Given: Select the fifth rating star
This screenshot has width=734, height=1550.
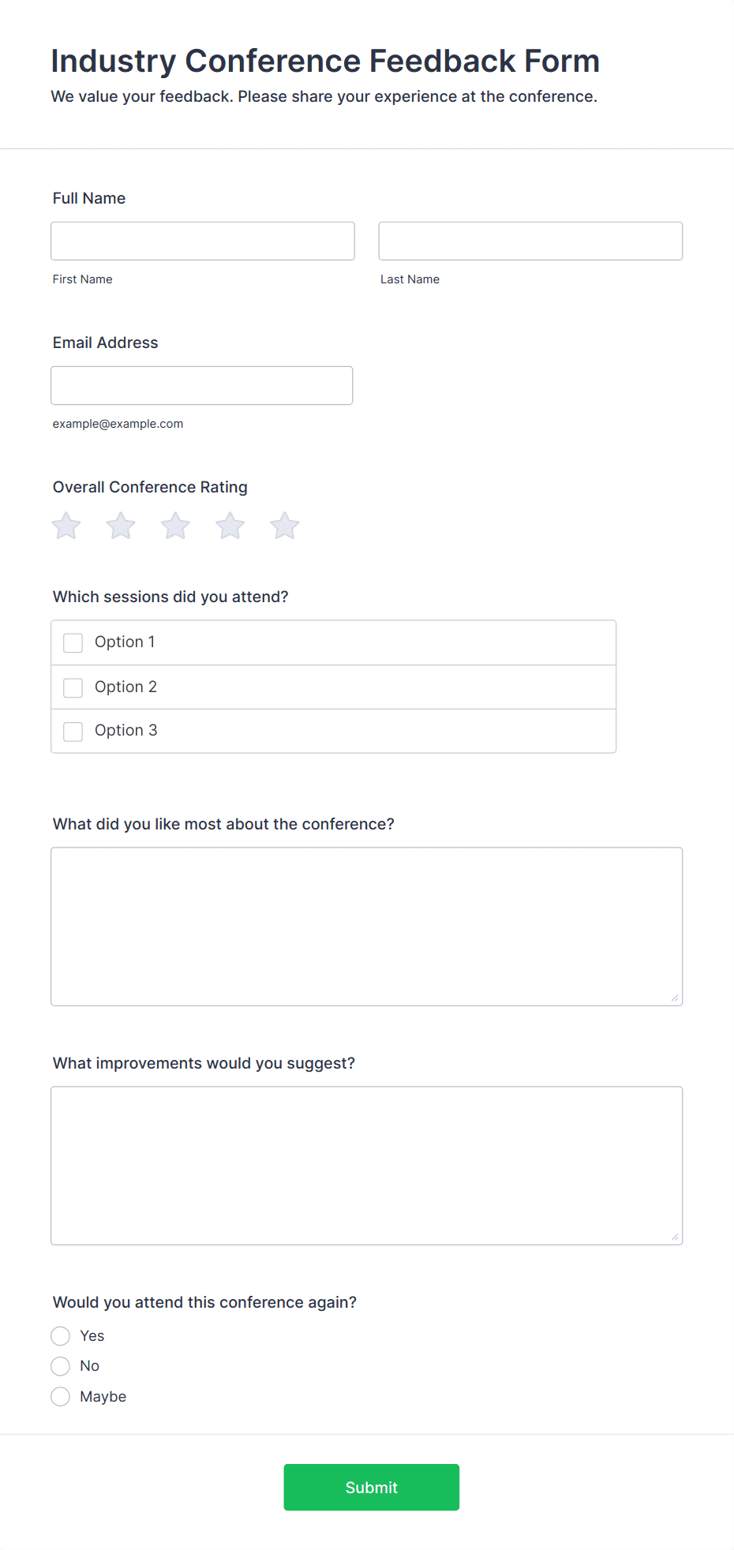Looking at the screenshot, I should (285, 526).
